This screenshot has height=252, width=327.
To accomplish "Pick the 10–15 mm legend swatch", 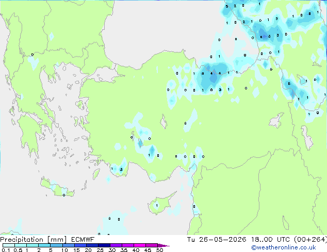I will coord(69,245).
